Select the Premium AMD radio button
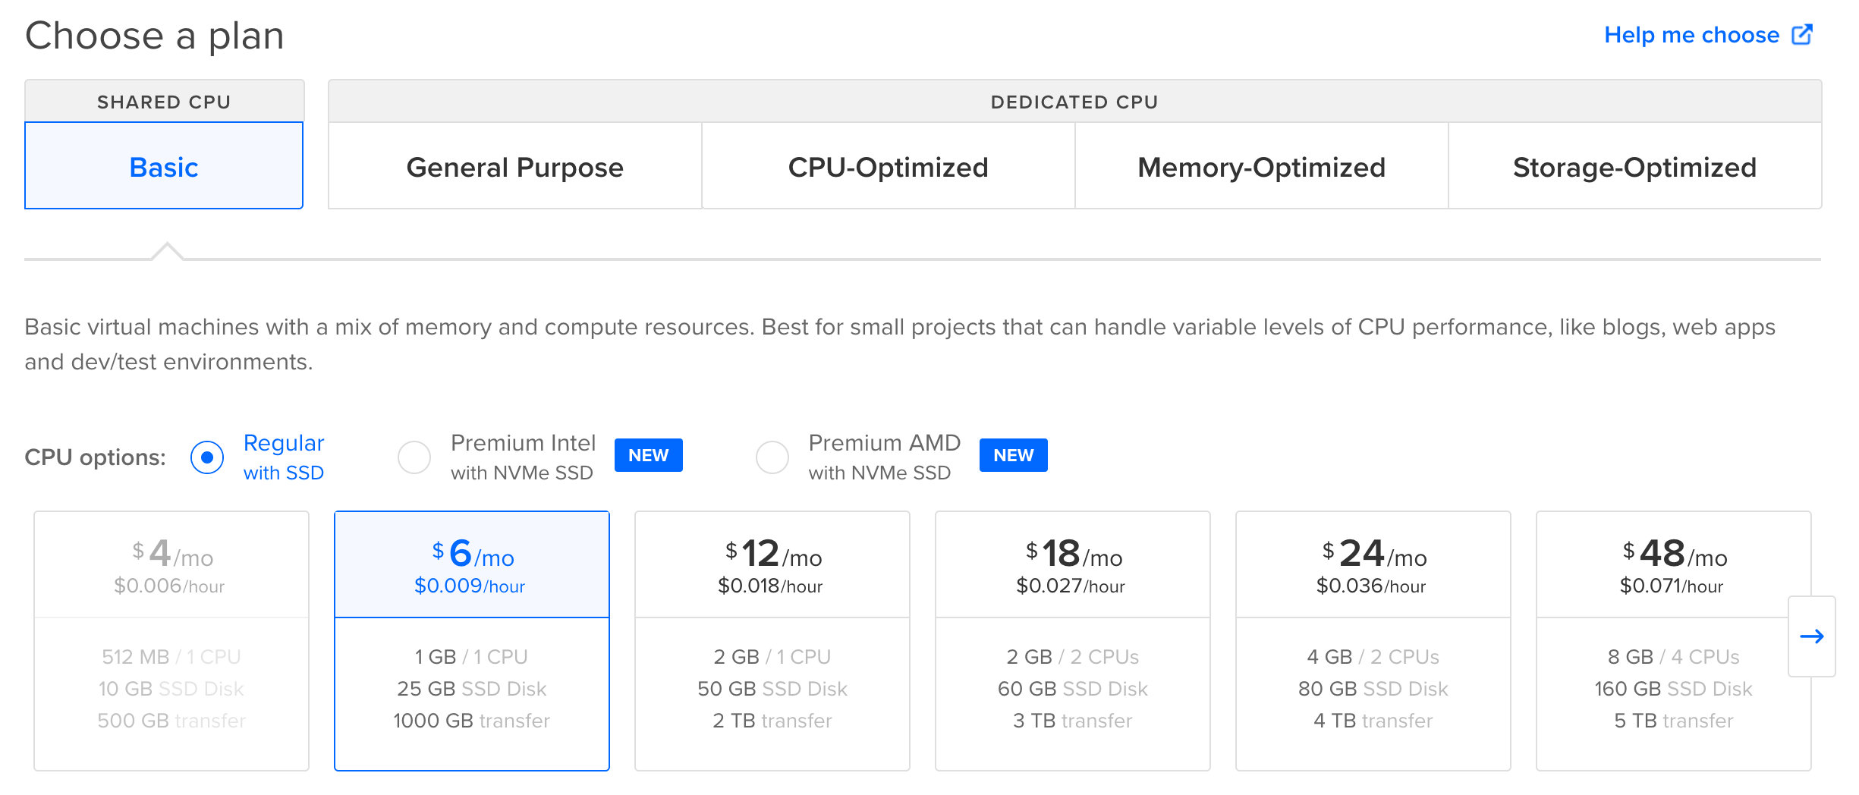The height and width of the screenshot is (795, 1859). [772, 457]
